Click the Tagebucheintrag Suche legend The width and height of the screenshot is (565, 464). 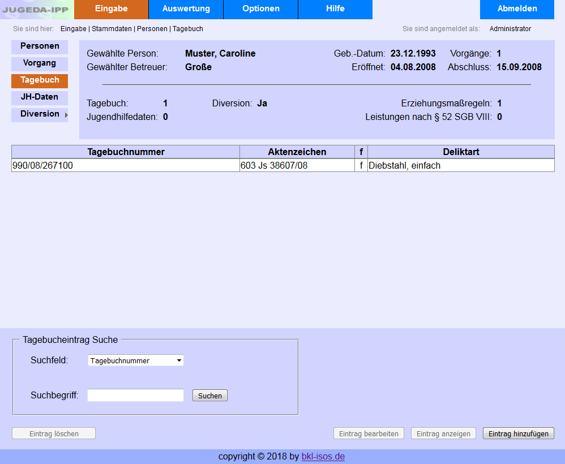click(70, 340)
